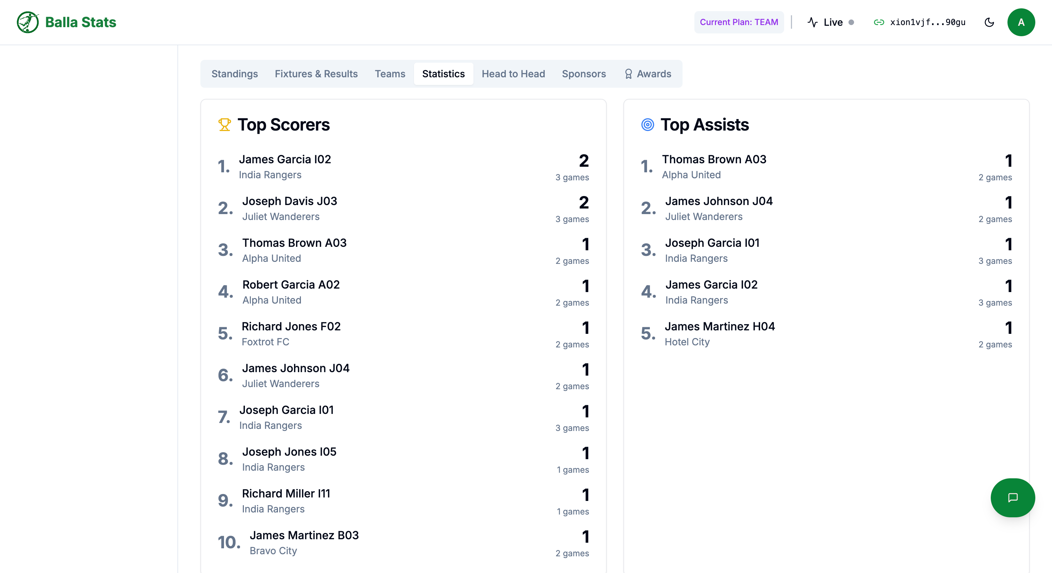Switch to the Sponsors tab
This screenshot has width=1052, height=573.
pyautogui.click(x=584, y=73)
